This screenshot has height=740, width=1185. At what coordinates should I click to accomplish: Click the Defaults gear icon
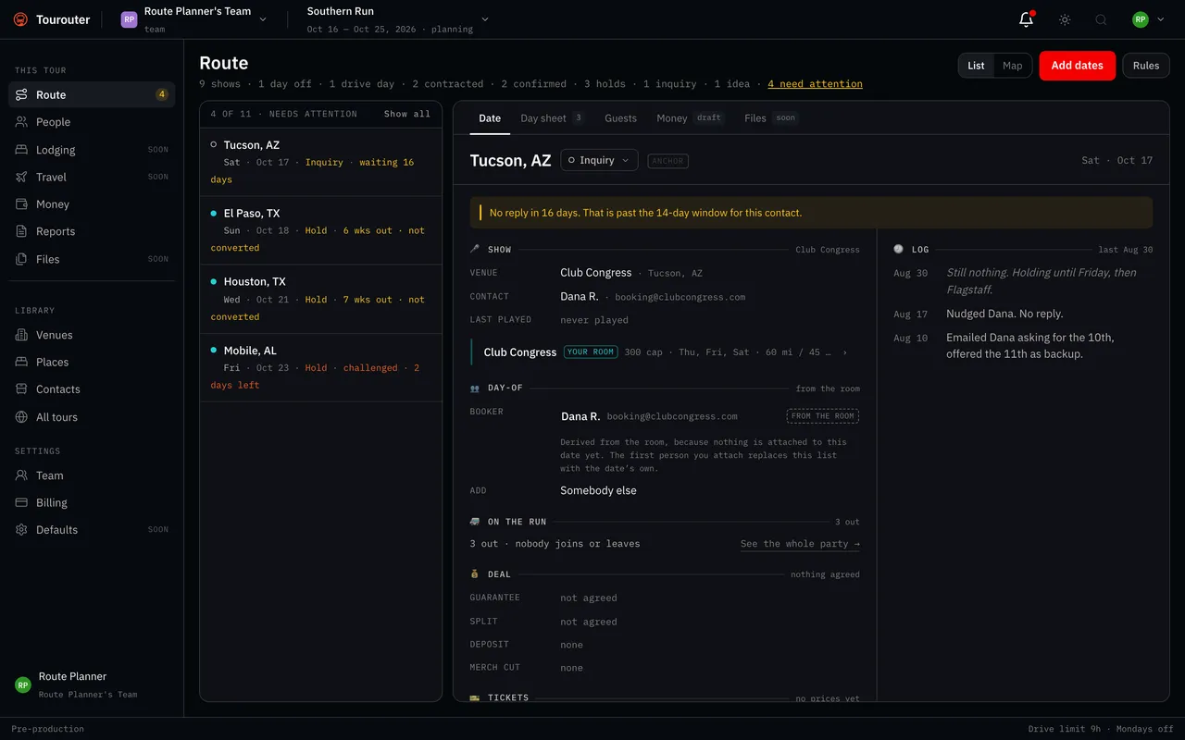21,530
